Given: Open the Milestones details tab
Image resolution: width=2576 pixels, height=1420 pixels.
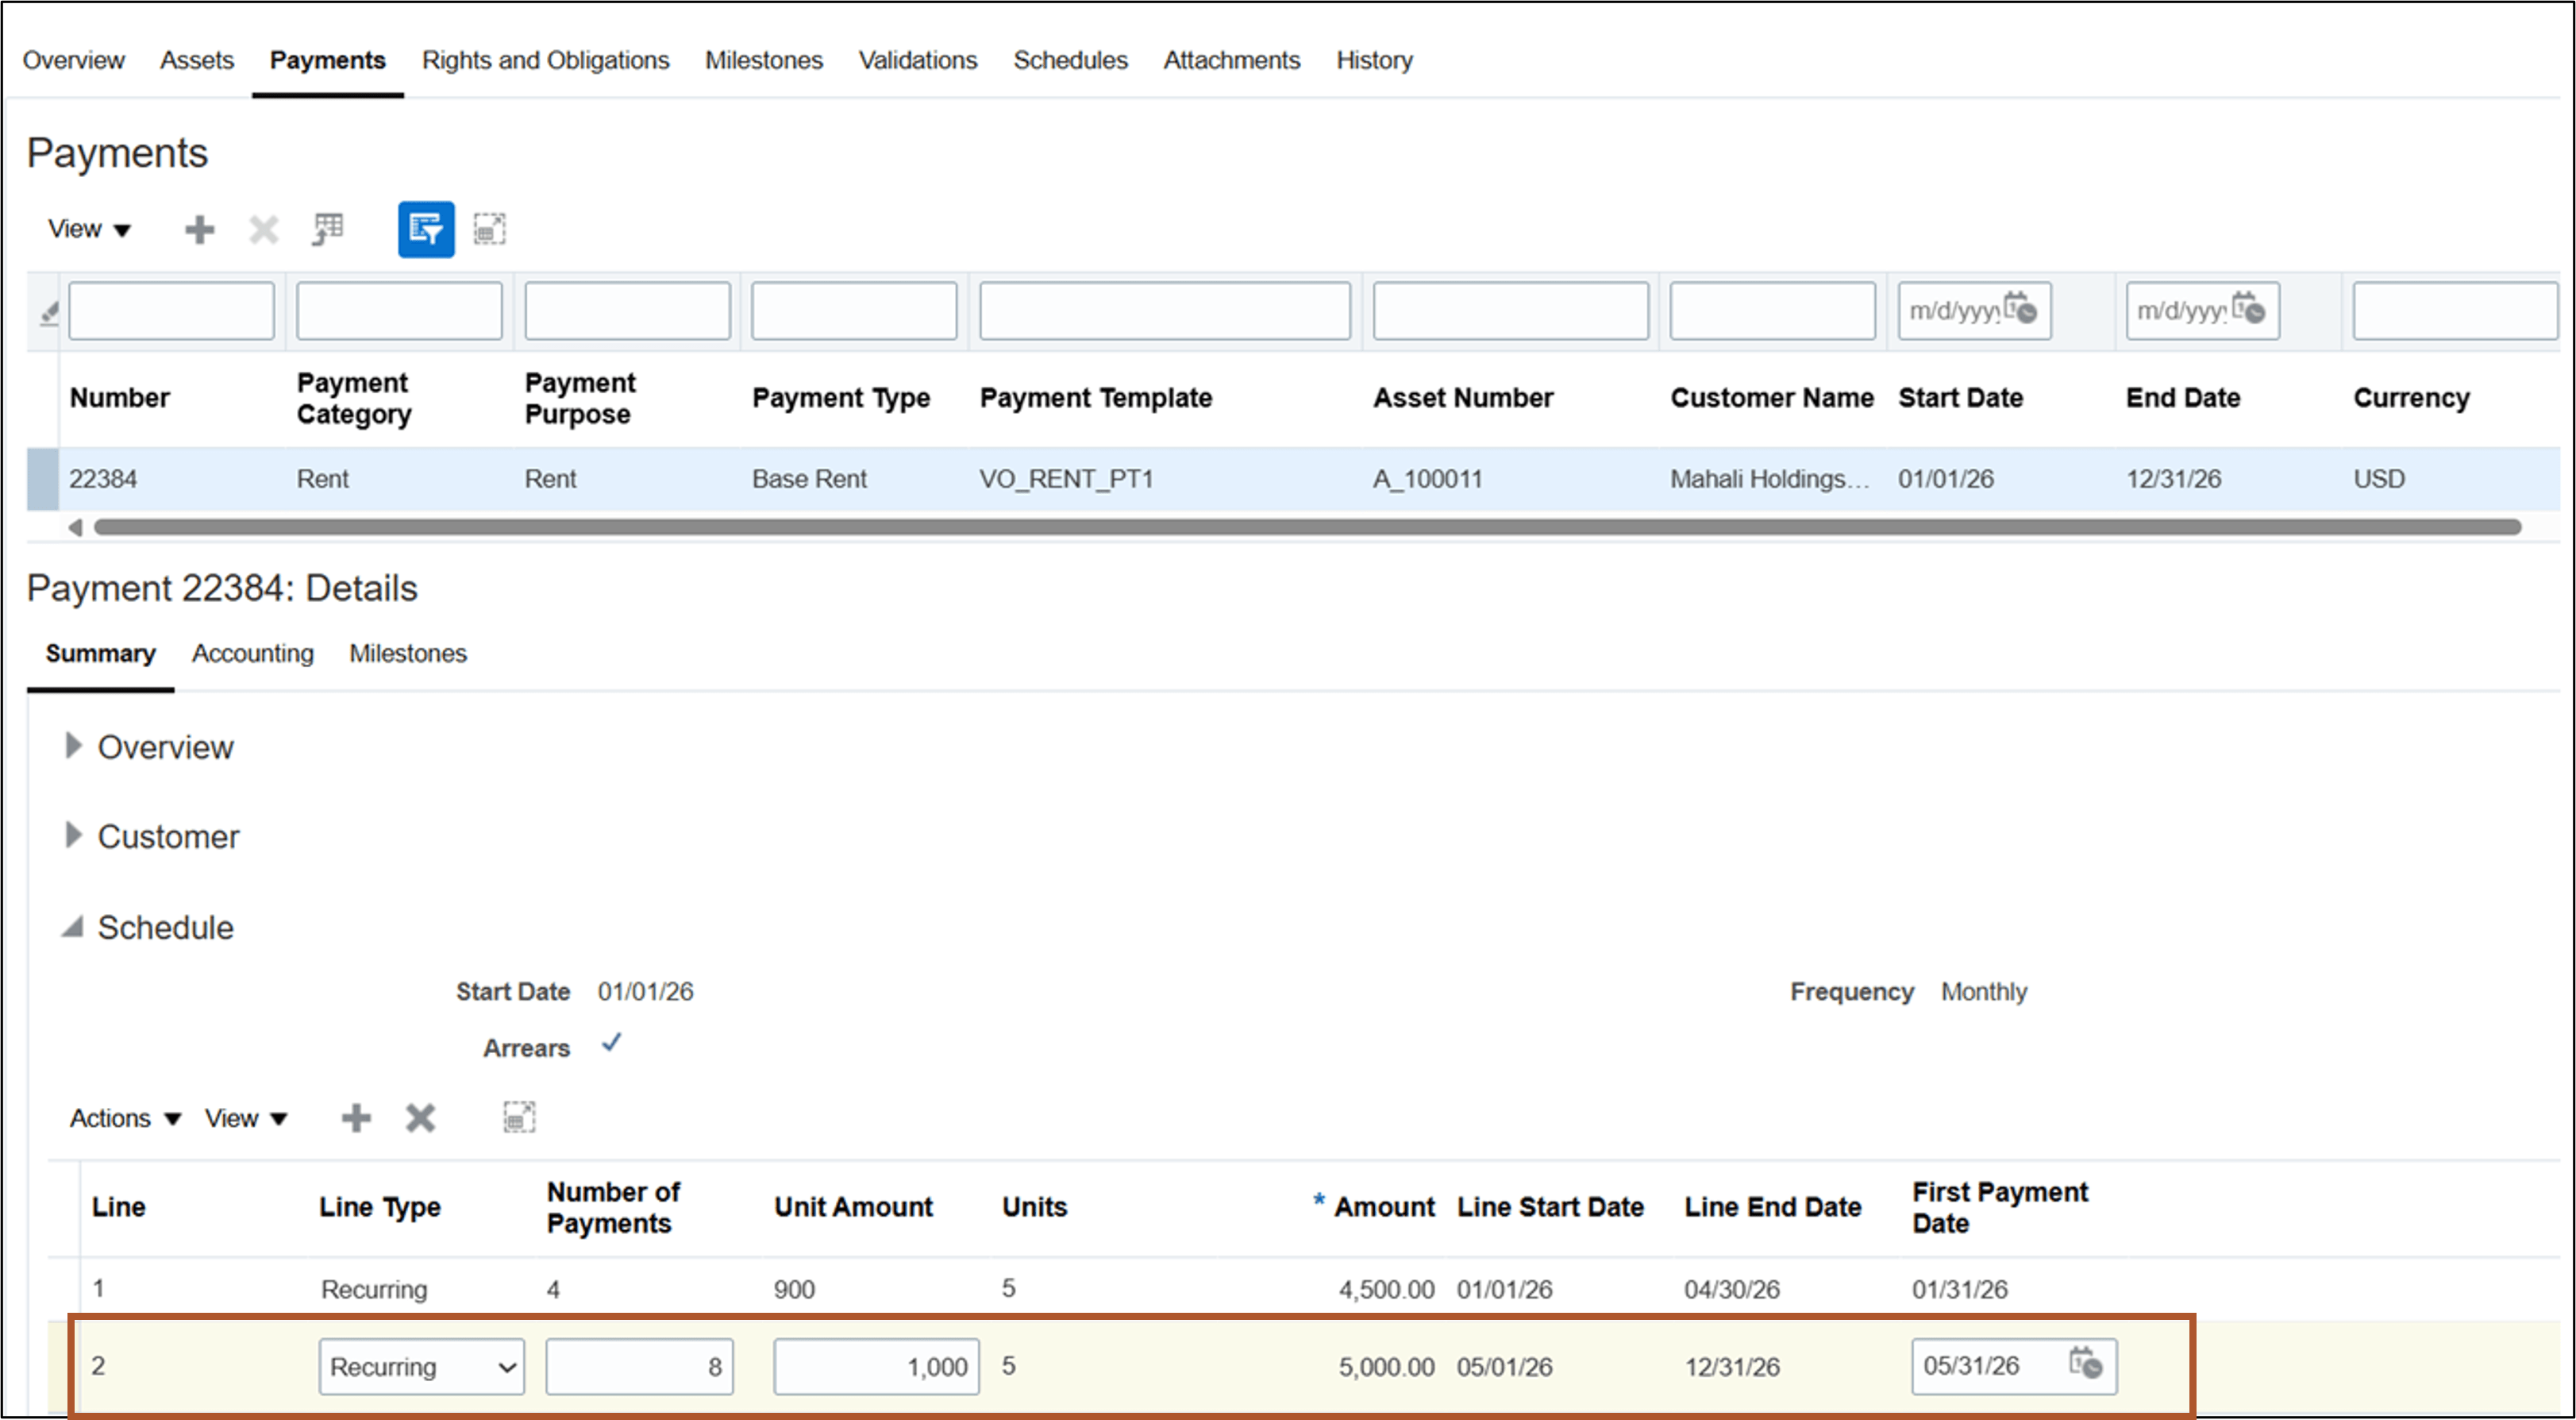Looking at the screenshot, I should click(408, 654).
